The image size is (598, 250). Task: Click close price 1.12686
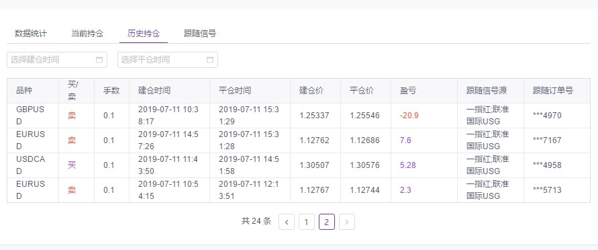pos(364,140)
